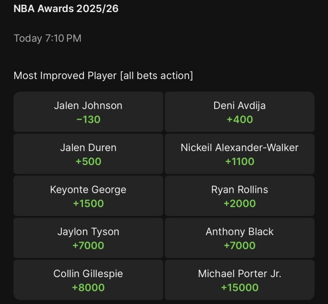The image size is (328, 304).
Task: Click the +15000 odds number
Action: click(239, 287)
